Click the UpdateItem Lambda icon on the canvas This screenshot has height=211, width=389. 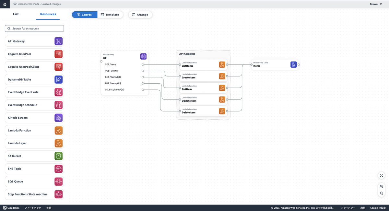click(222, 100)
